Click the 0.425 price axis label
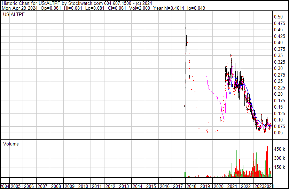 [x=280, y=36]
